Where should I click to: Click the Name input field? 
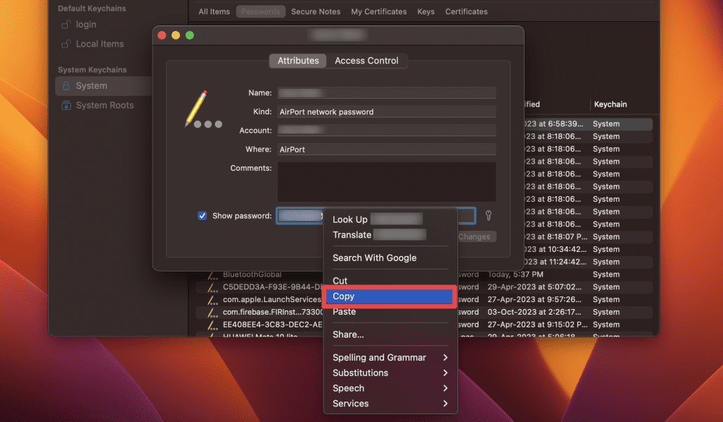point(386,93)
